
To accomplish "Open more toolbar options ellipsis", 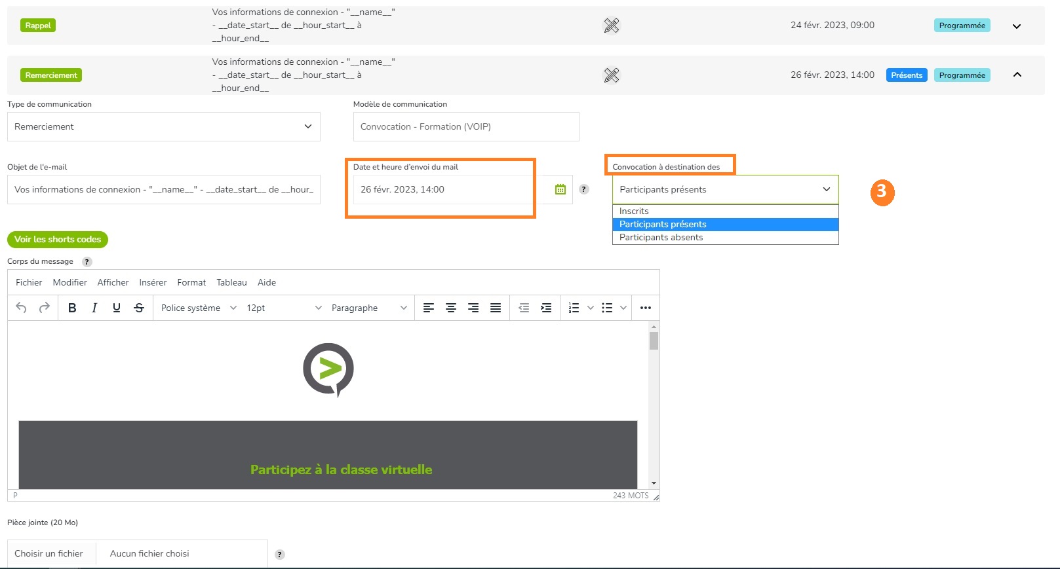I will [x=646, y=308].
